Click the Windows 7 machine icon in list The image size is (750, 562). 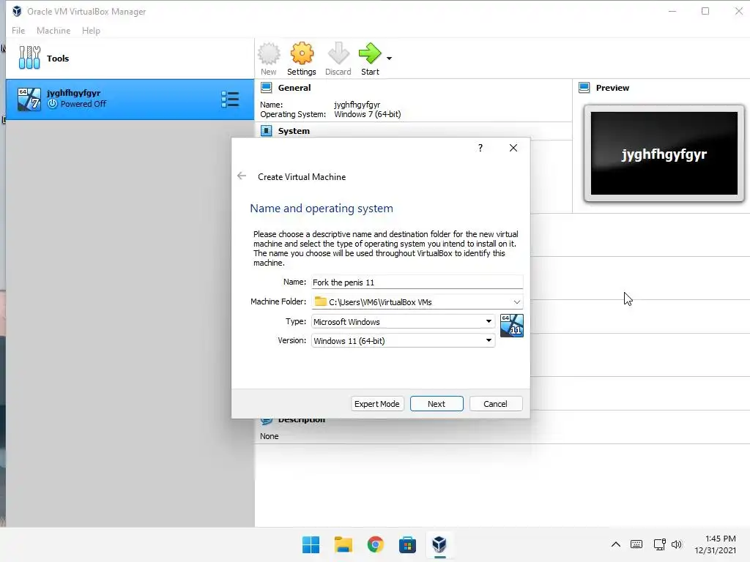[x=29, y=100]
